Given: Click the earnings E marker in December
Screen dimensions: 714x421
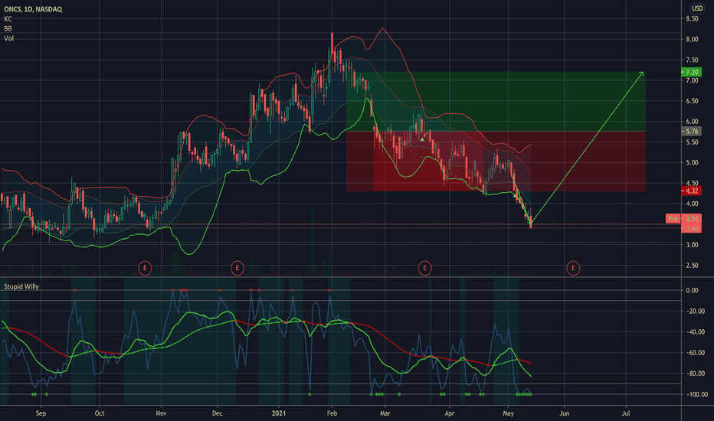Looking at the screenshot, I should point(237,268).
